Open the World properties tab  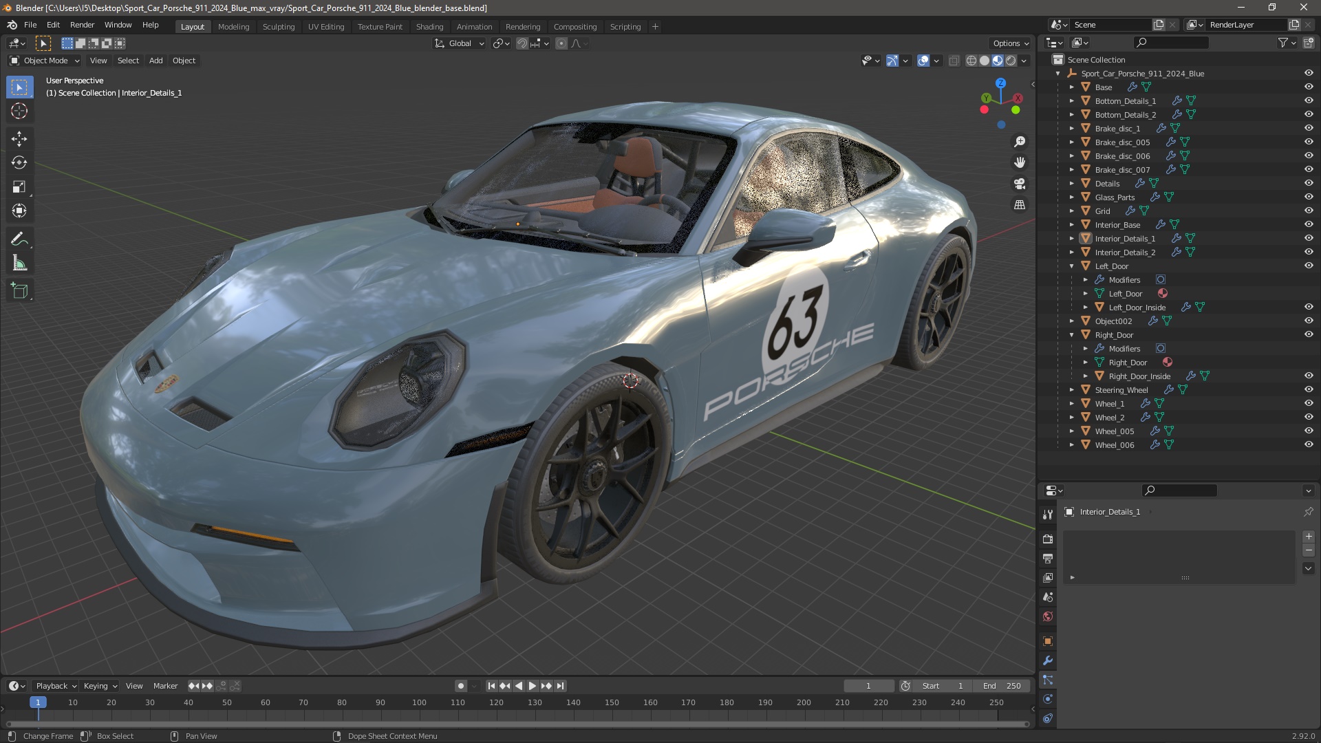(x=1048, y=616)
